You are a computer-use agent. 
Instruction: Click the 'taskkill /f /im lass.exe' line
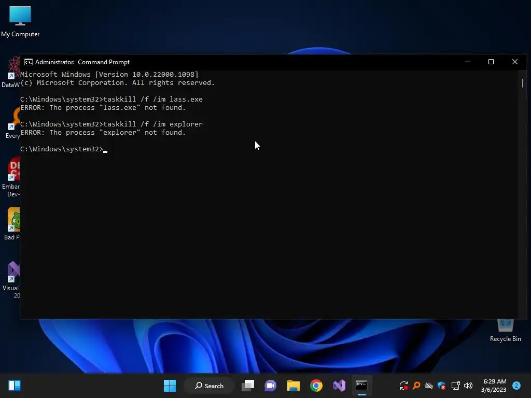pos(111,99)
